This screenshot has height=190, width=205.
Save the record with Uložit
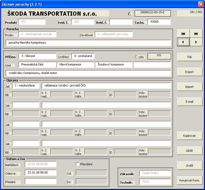pyautogui.click(x=190, y=151)
